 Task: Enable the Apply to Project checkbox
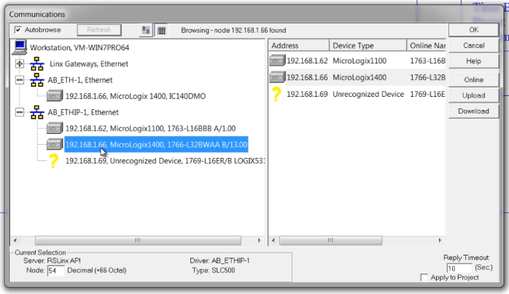424,277
